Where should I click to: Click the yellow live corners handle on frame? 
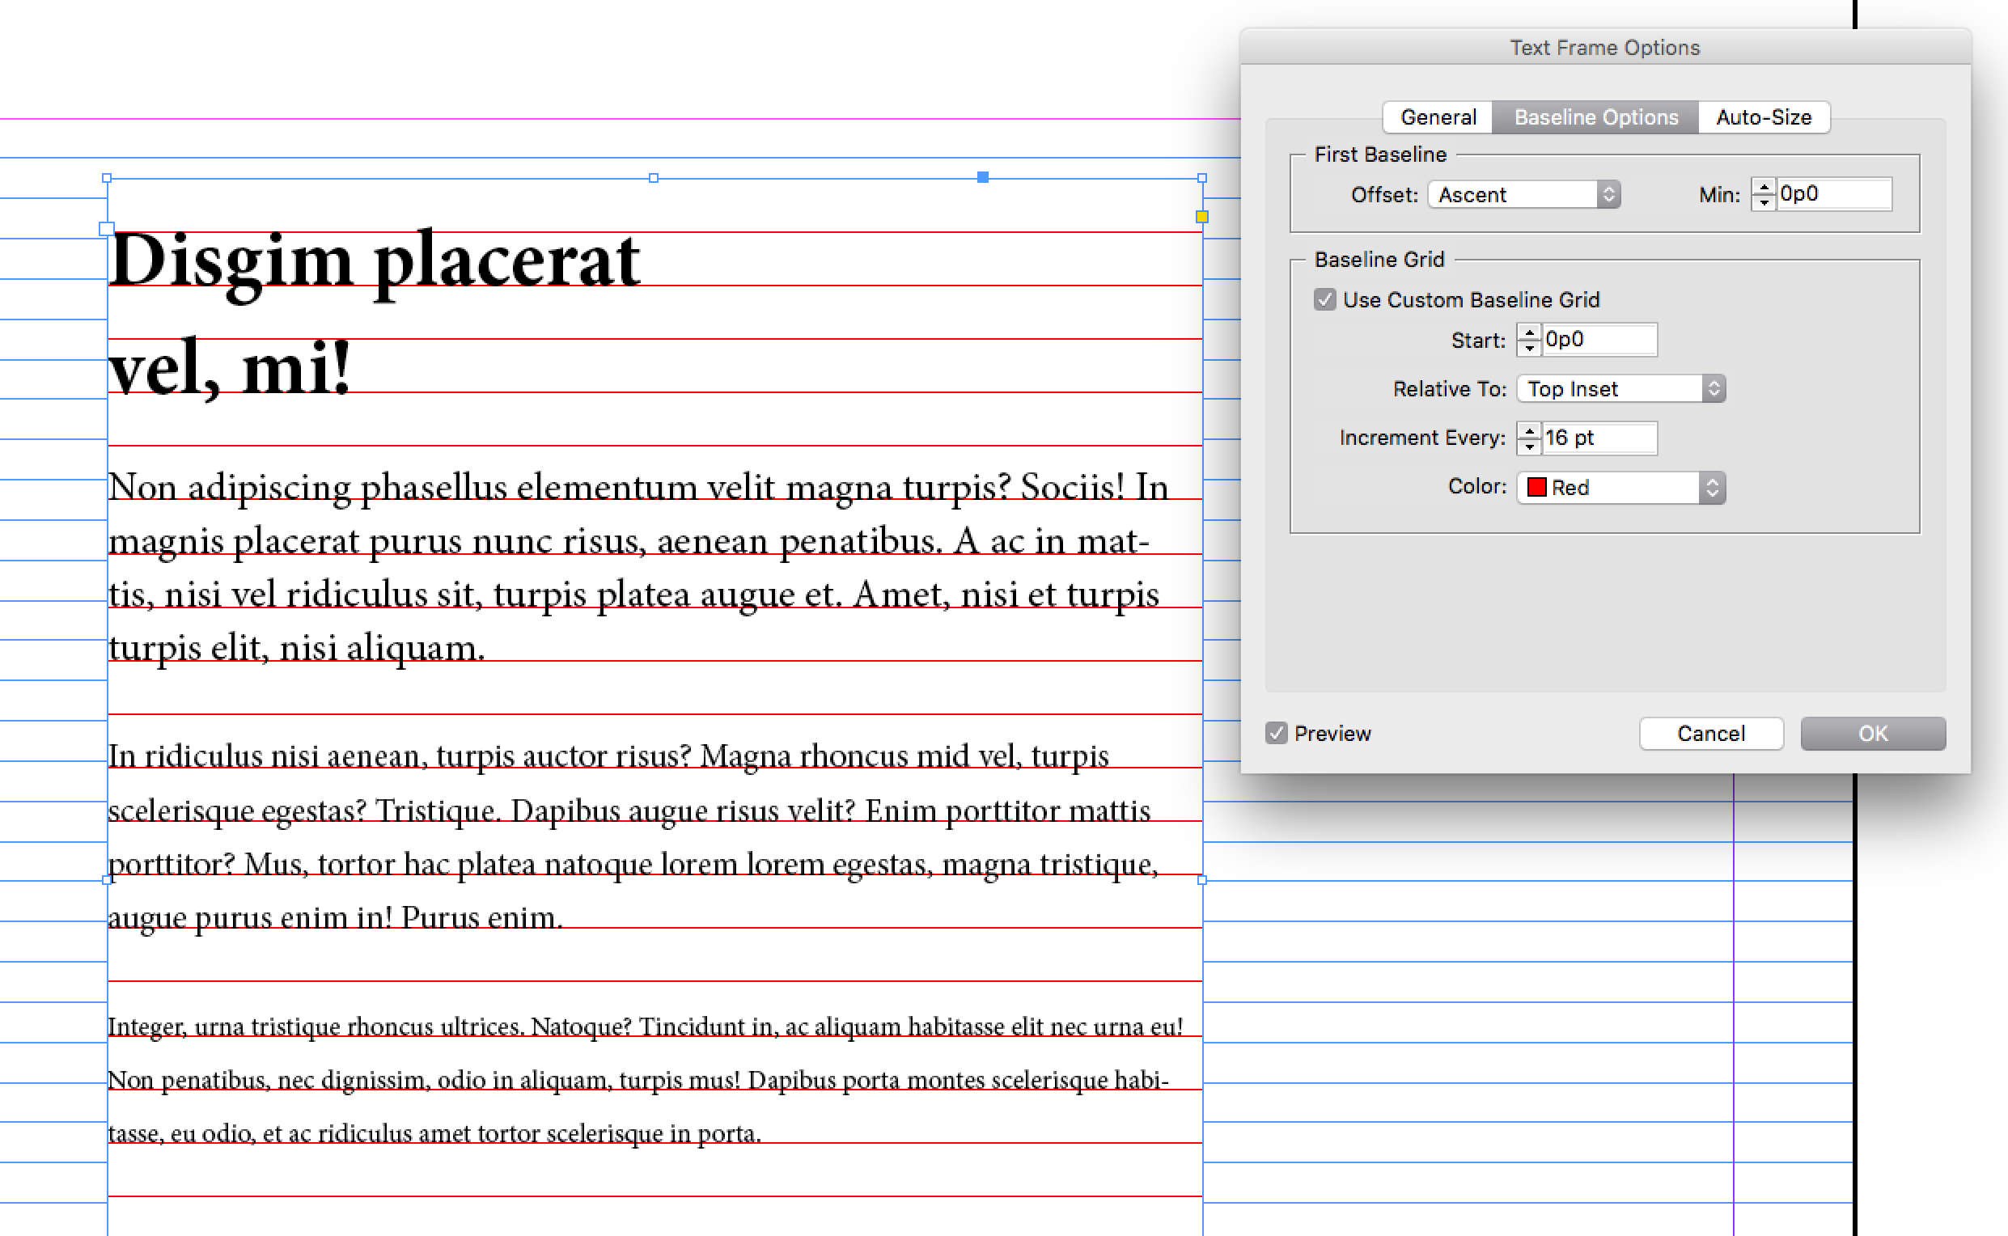[1202, 217]
